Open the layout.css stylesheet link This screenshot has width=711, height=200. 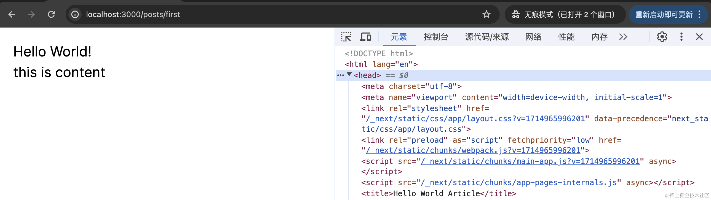[475, 119]
